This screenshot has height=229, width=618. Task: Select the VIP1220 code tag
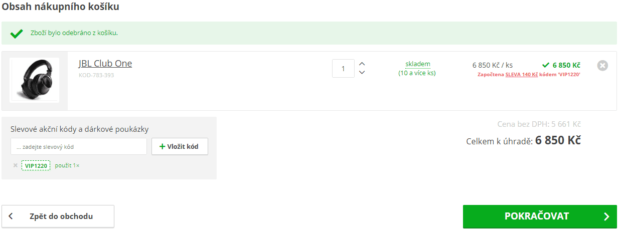[36, 165]
